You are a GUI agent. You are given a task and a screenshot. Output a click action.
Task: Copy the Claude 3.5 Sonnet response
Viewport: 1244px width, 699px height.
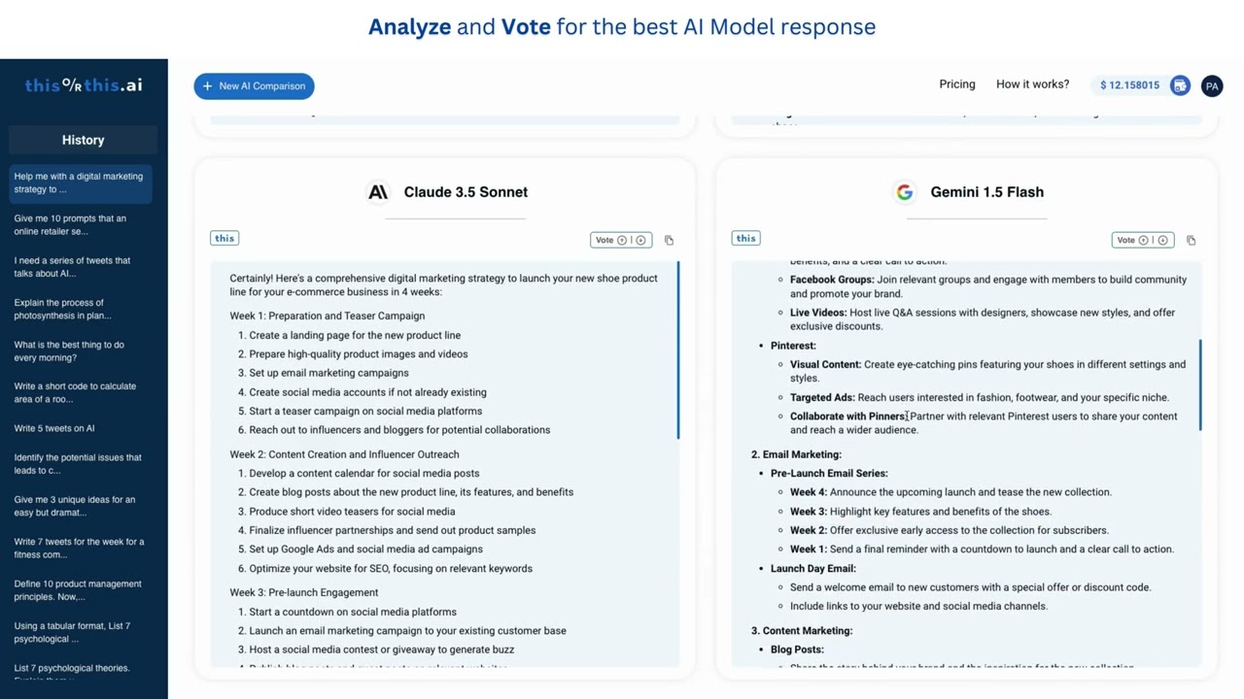coord(669,240)
